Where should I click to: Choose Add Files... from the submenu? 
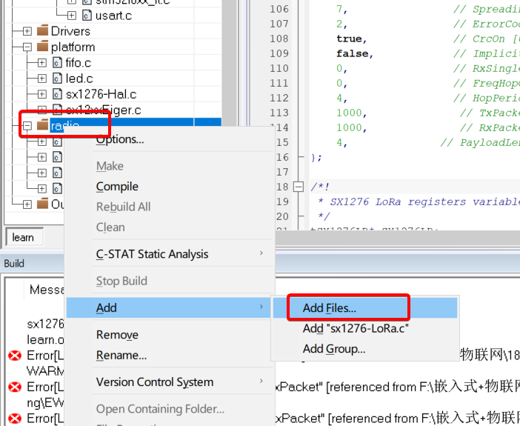[330, 307]
